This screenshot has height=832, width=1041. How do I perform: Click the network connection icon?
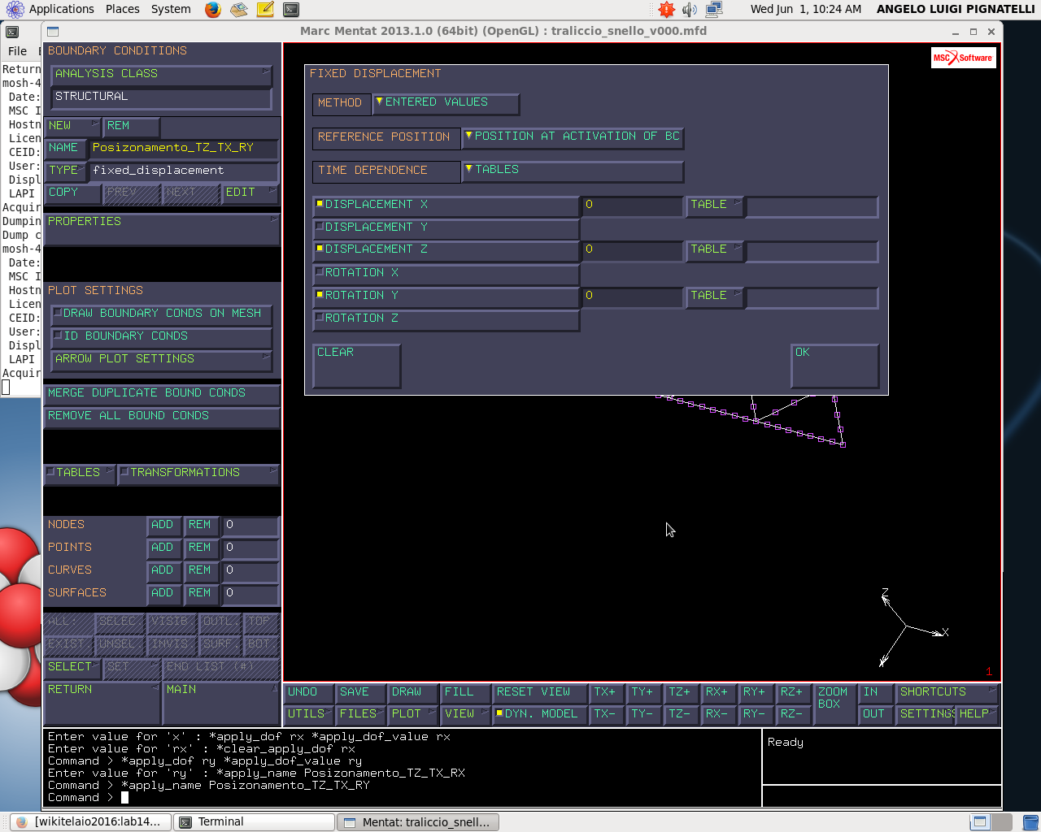click(x=714, y=10)
